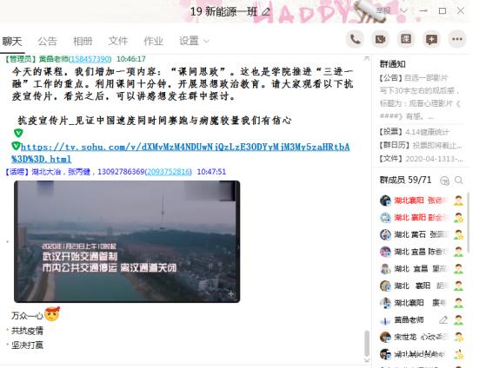Click the create discussion chat icon
The image size is (486, 368).
(431, 40)
